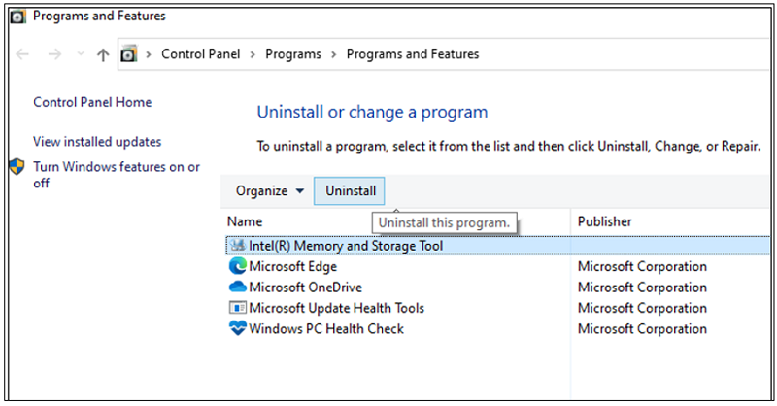Click the forward navigation arrow
Viewport: 777px width, 406px height.
[54, 54]
